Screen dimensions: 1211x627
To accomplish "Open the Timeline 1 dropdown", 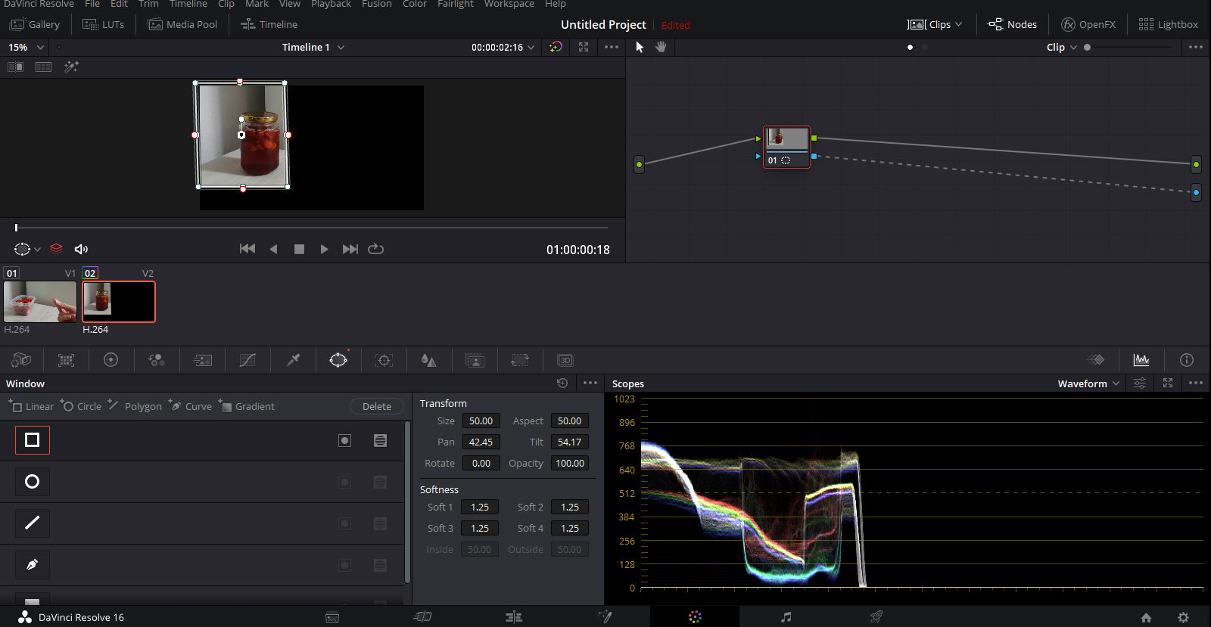I will pos(313,47).
